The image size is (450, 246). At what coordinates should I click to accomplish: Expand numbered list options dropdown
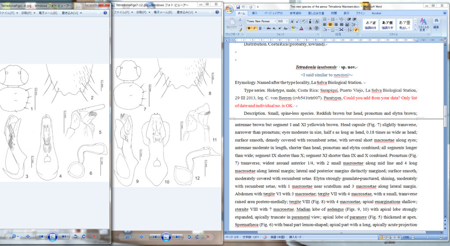(337, 19)
